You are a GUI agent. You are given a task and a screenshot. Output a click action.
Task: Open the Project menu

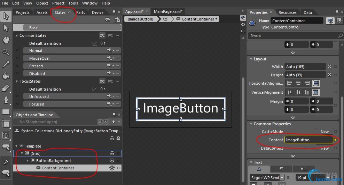(58, 3)
